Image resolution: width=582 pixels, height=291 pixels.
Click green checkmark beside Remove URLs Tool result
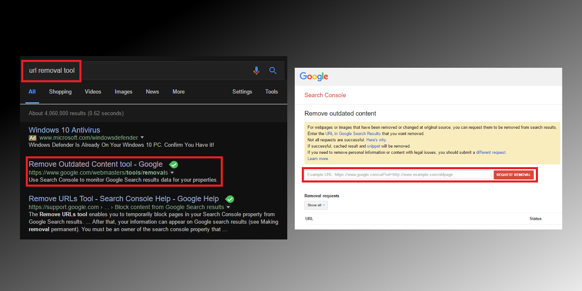[x=229, y=199]
